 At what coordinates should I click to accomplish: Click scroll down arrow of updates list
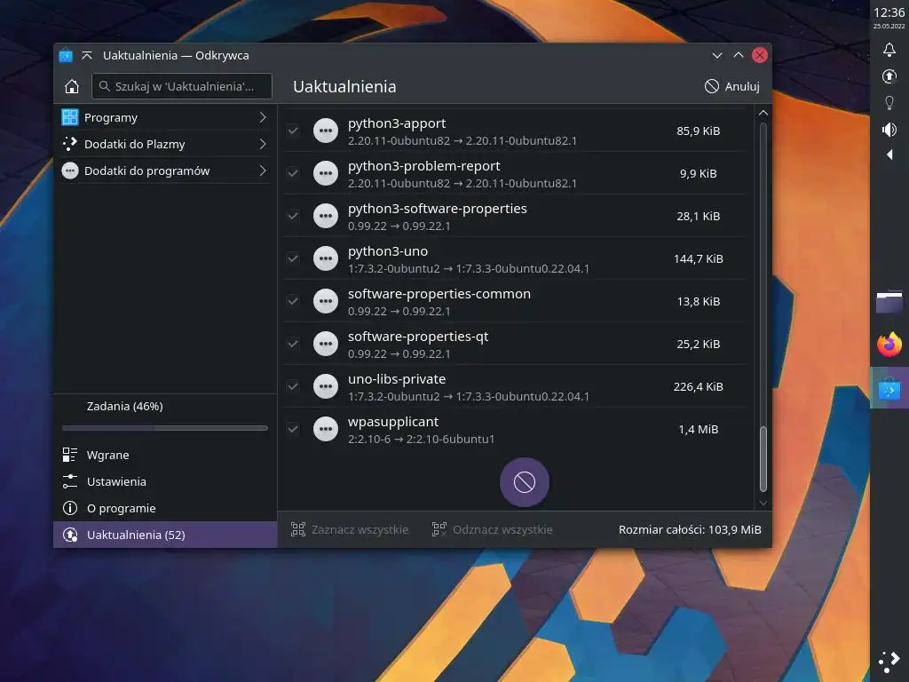pos(763,503)
